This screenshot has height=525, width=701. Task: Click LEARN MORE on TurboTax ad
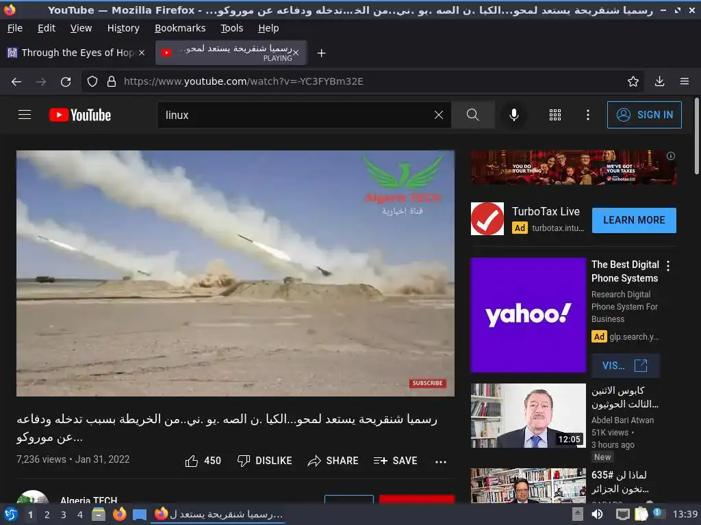tap(634, 220)
